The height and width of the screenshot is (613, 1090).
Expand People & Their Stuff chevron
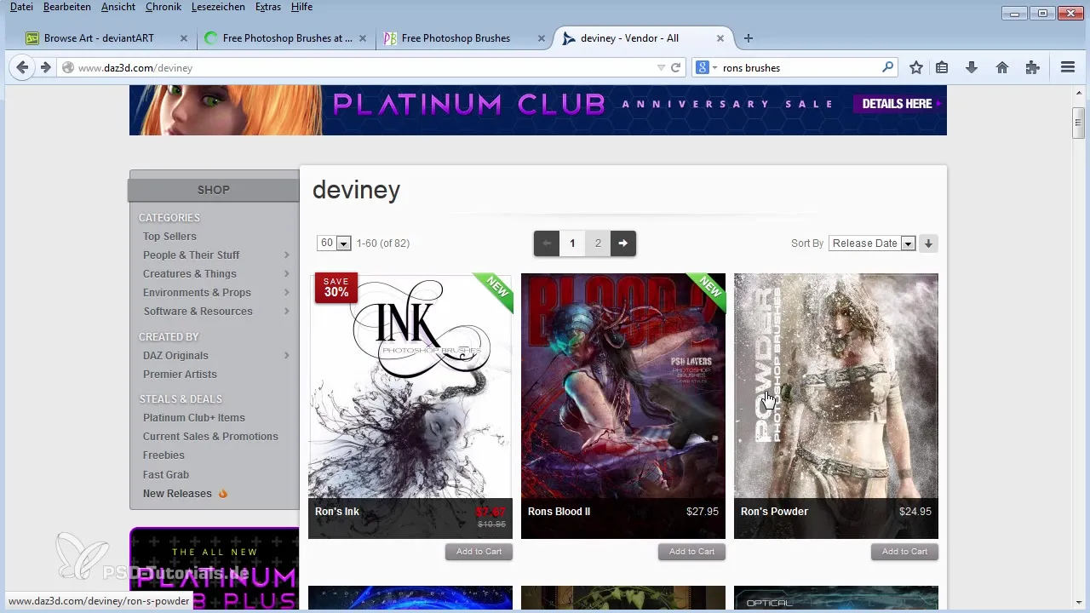point(287,255)
